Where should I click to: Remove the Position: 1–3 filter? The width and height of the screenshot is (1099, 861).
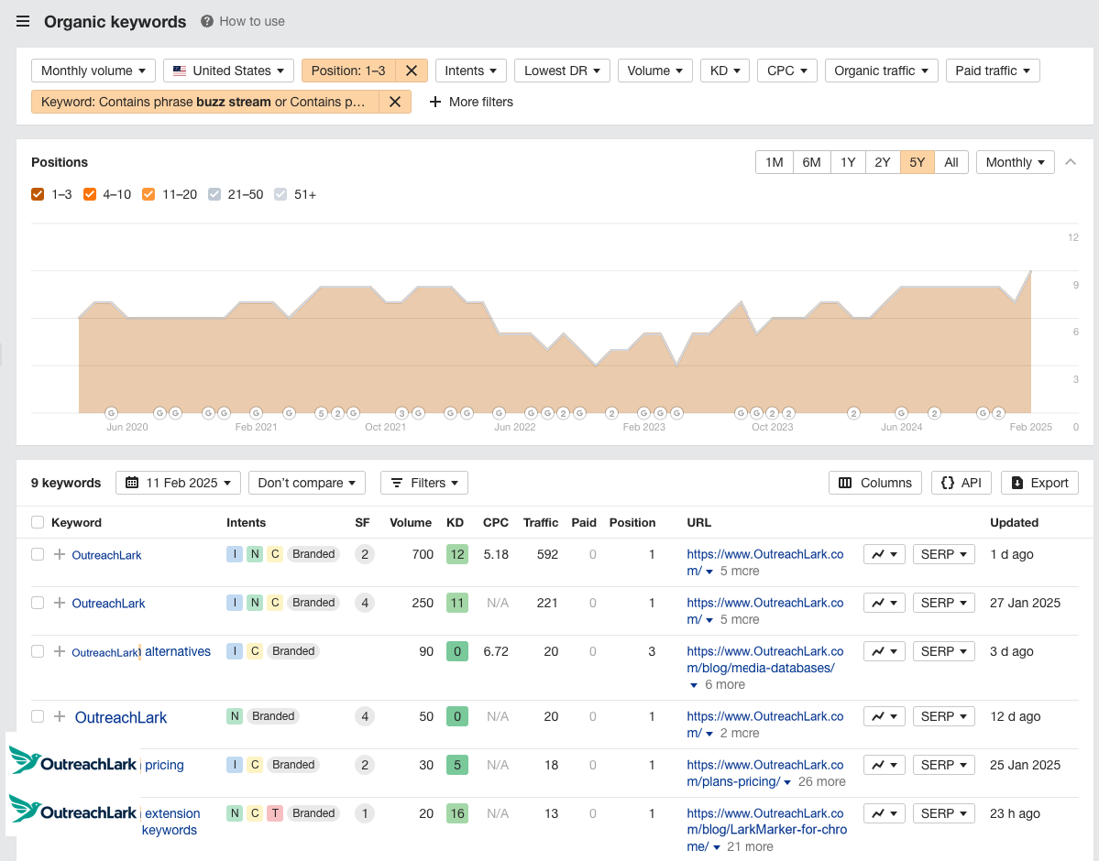tap(412, 71)
